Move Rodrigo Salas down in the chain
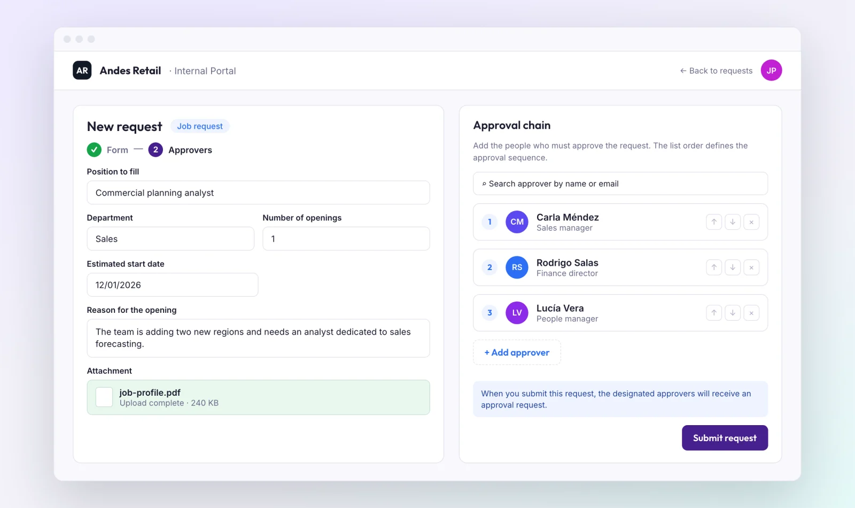Image resolution: width=855 pixels, height=508 pixels. click(733, 267)
